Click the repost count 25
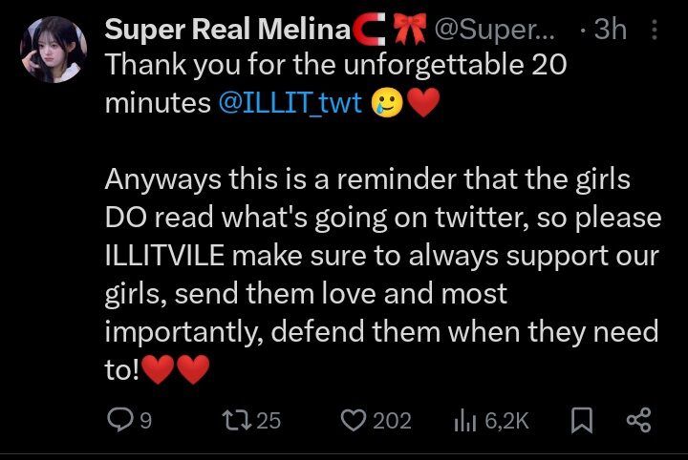 pyautogui.click(x=269, y=420)
